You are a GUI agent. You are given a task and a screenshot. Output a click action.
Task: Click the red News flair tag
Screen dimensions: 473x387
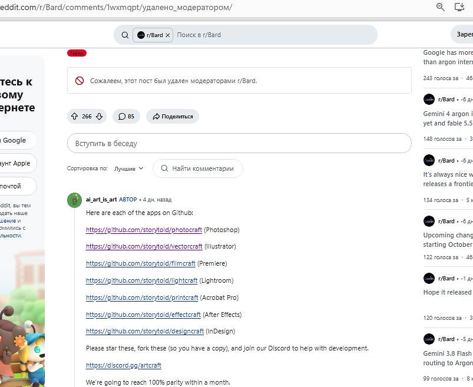(x=77, y=54)
